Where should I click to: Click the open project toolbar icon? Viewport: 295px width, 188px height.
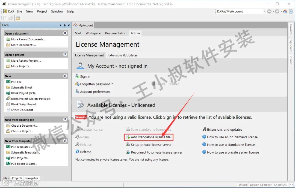click(18, 18)
